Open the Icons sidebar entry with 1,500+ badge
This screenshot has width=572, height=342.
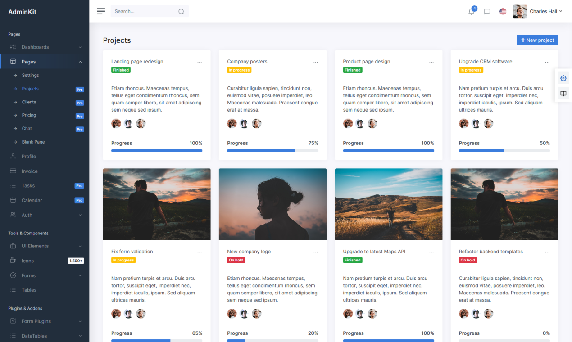[x=28, y=261]
